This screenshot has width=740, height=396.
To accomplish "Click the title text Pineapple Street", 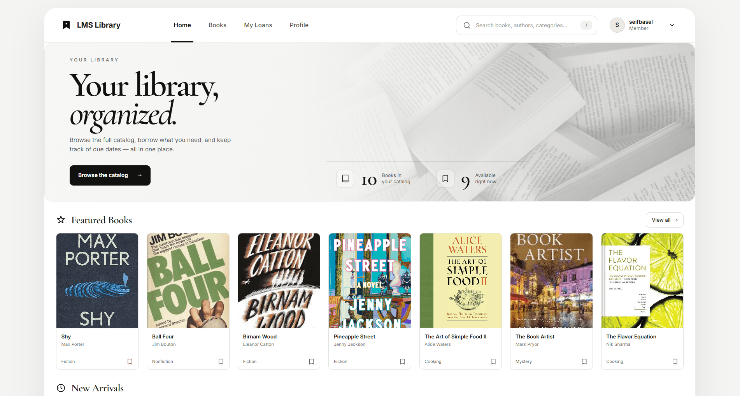I will point(354,337).
